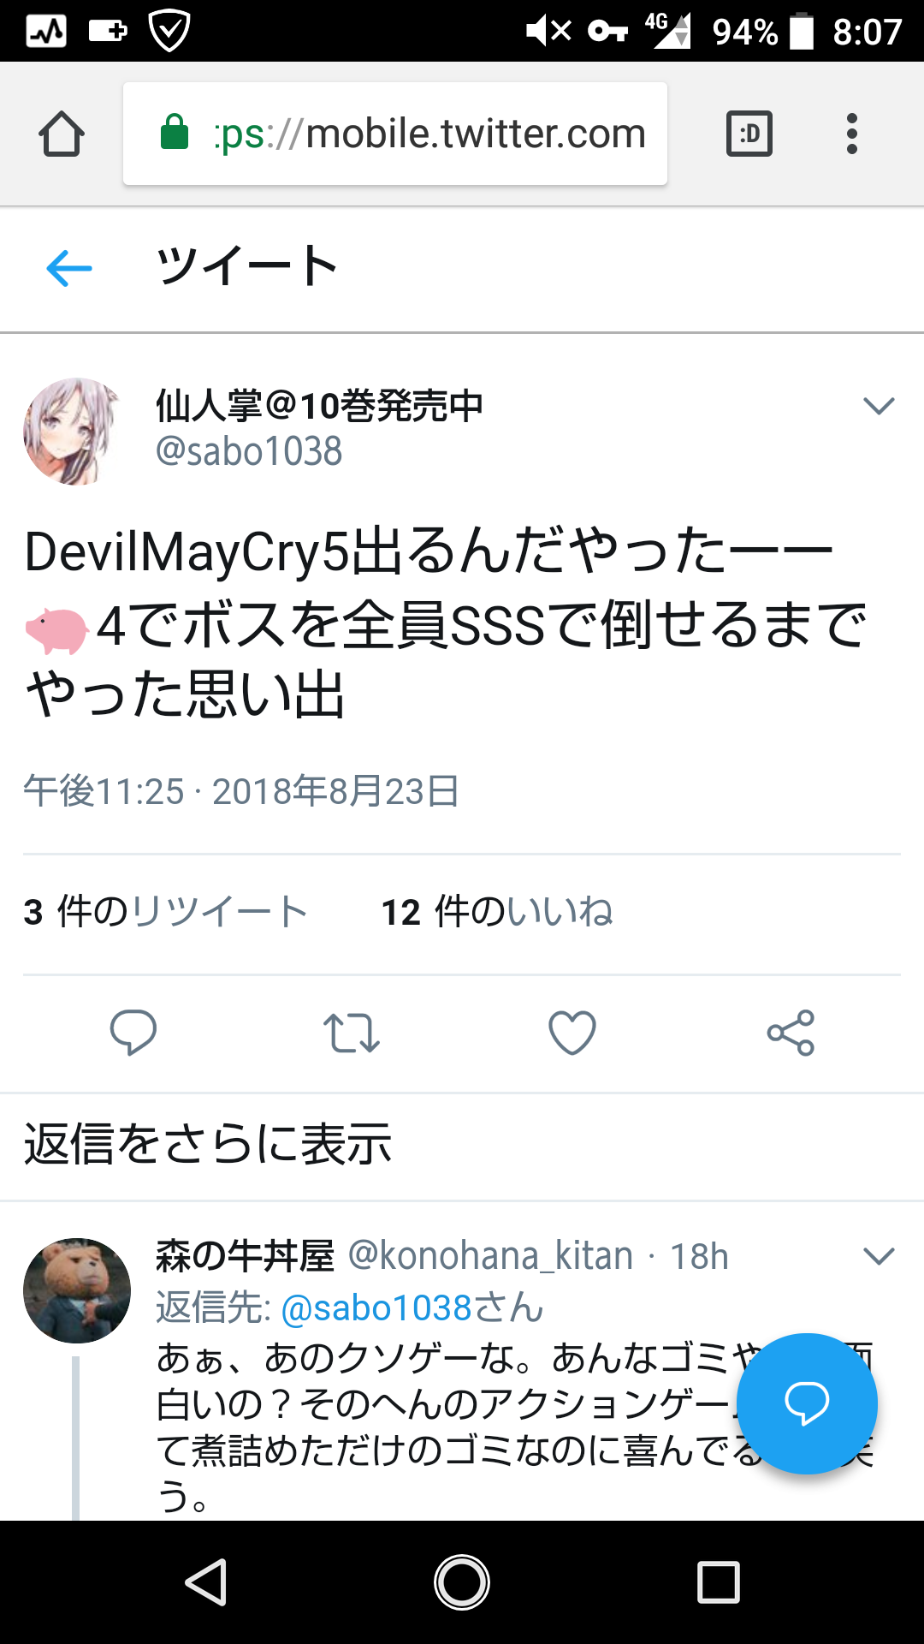Open 森の牛丼屋 bear avatar
The width and height of the screenshot is (924, 1644).
pyautogui.click(x=76, y=1290)
